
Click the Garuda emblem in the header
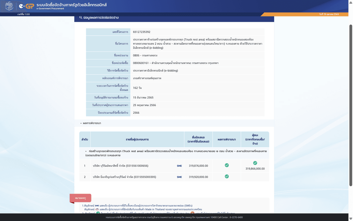click(x=9, y=6)
